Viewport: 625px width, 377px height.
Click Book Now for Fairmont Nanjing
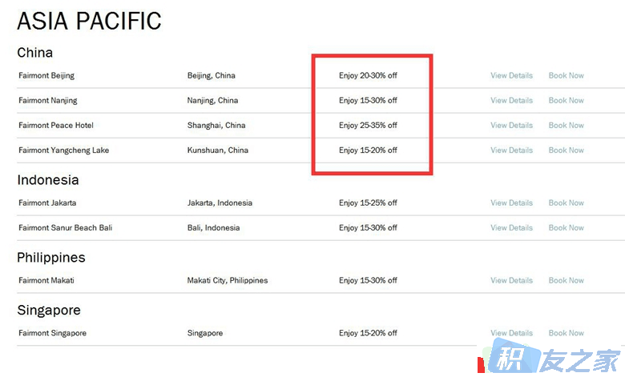[x=566, y=100]
